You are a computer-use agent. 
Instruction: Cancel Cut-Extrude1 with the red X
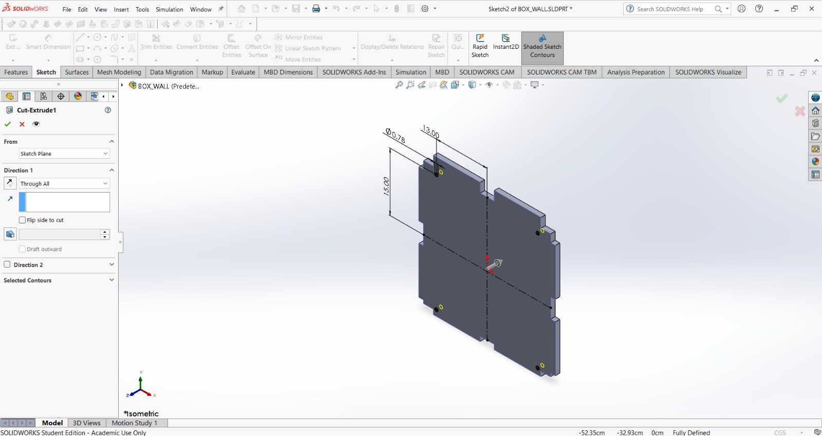point(22,124)
